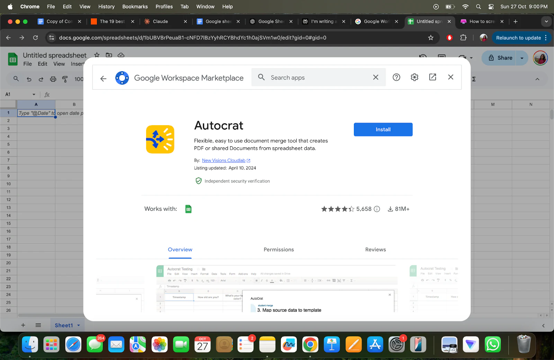Expand the name box dropdown
Screen dimensions: 554x360
point(34,94)
